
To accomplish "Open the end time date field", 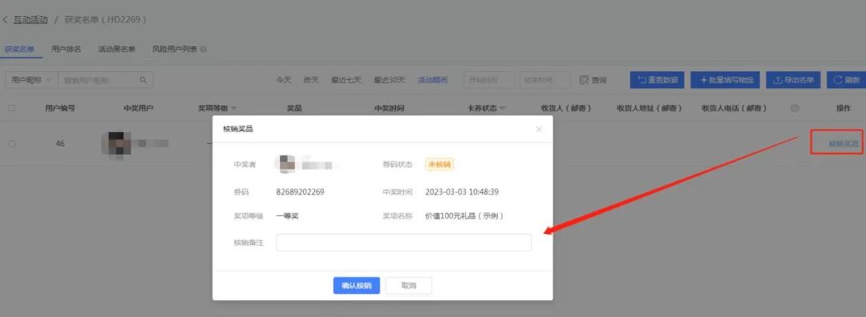I will 545,80.
